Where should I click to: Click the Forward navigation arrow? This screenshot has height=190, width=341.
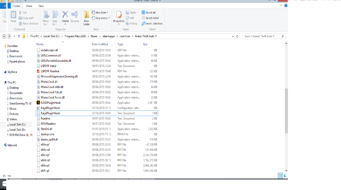click(9, 36)
